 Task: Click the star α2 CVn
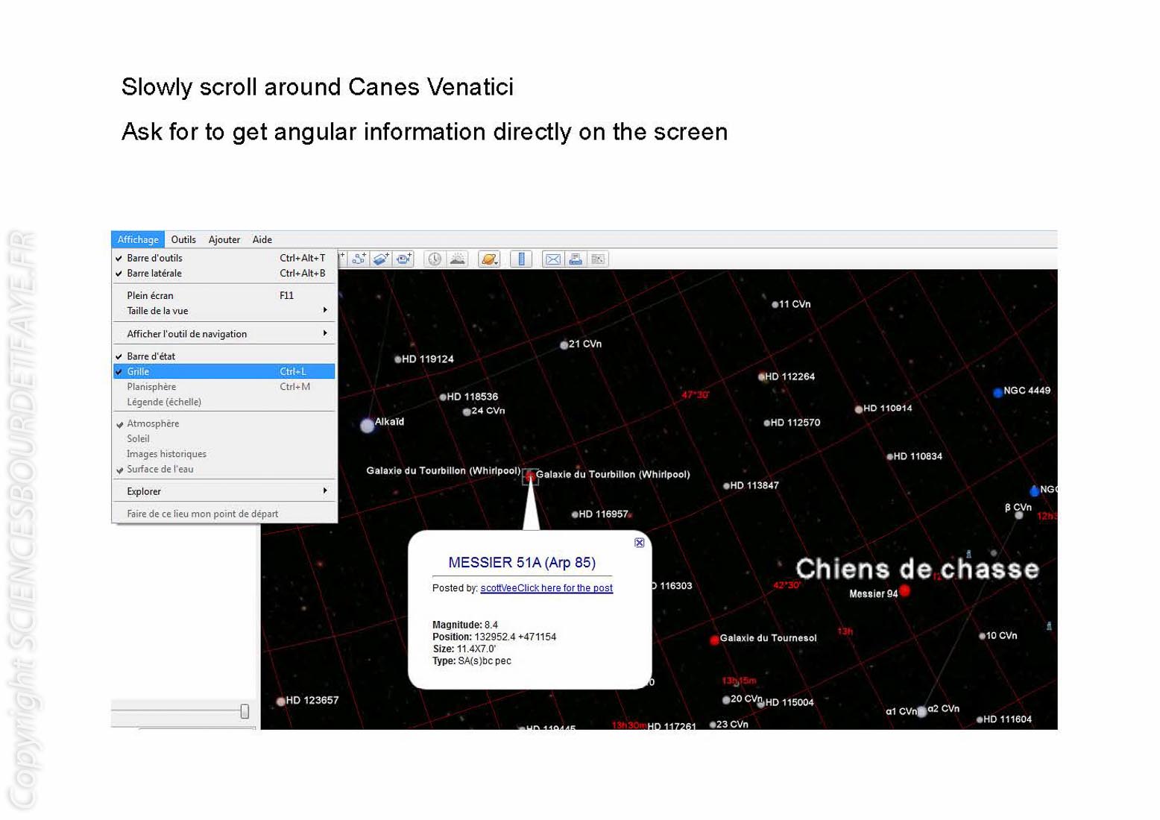[922, 712]
